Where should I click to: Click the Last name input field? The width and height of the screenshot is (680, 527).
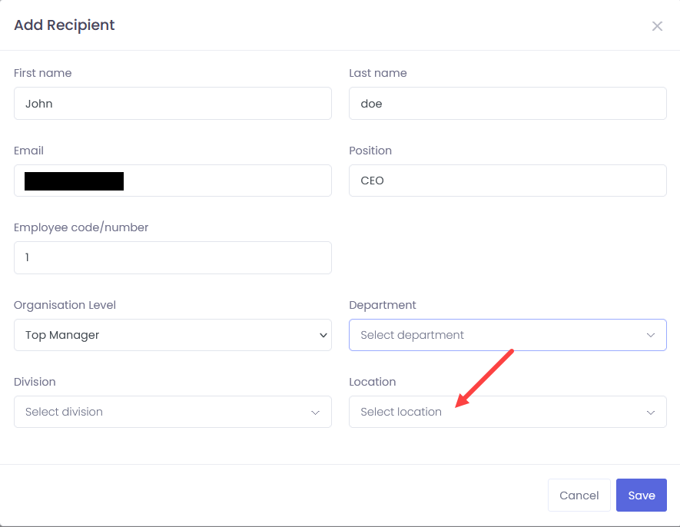tap(507, 103)
